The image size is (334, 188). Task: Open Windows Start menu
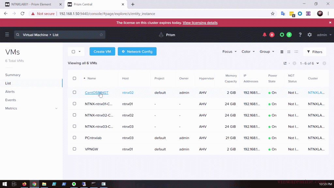coord(5,184)
